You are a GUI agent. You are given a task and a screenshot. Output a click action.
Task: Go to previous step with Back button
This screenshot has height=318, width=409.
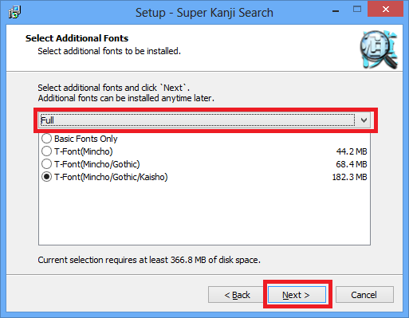[238, 295]
